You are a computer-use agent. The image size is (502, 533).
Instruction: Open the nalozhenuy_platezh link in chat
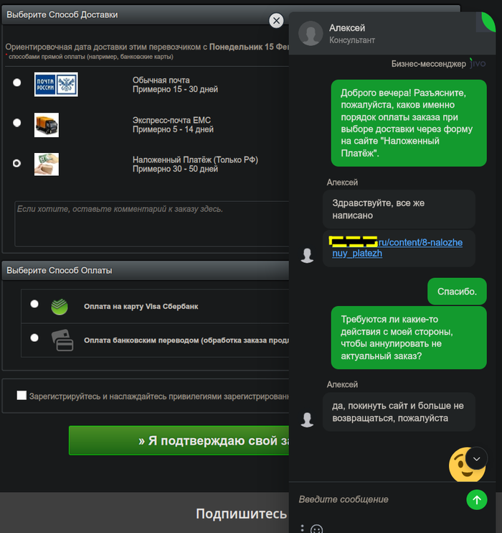[396, 247]
